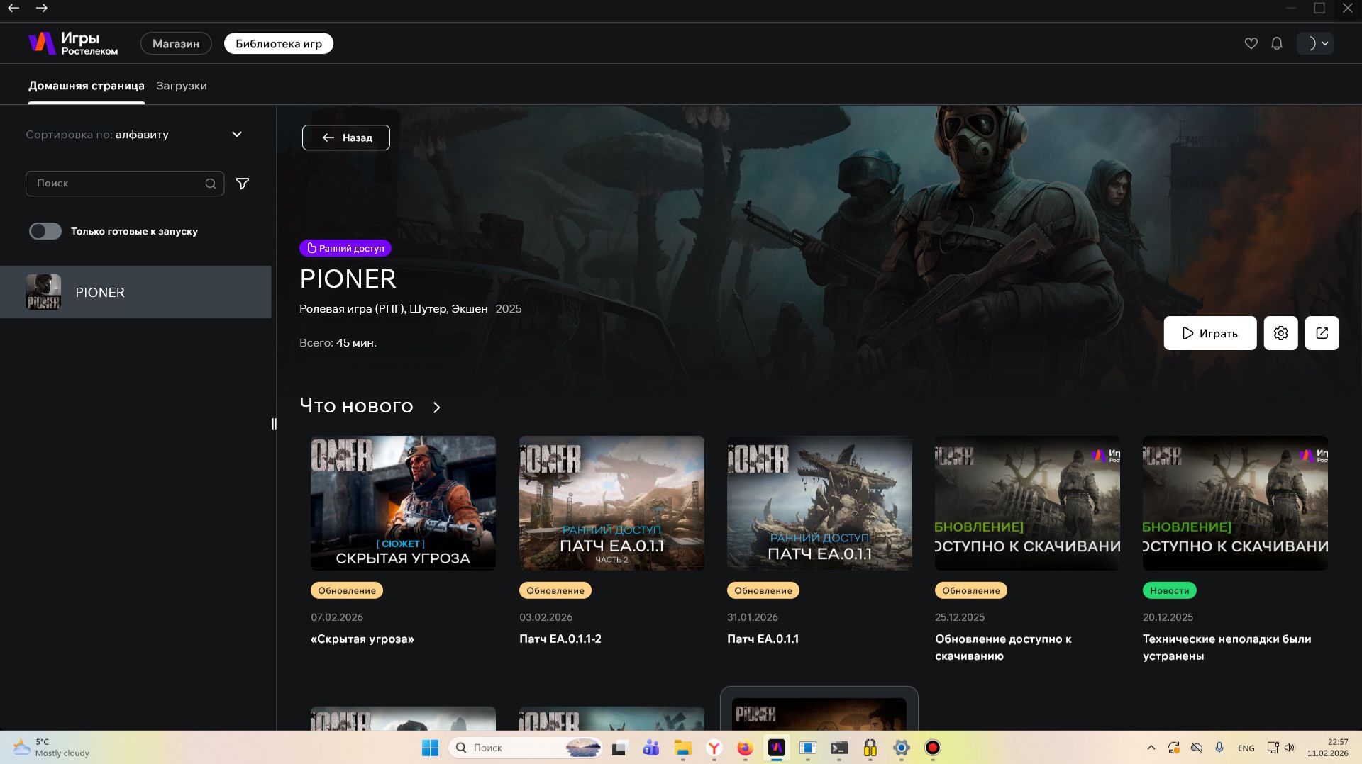The width and height of the screenshot is (1362, 764).
Task: Click the Ранний доступ badge
Action: [x=345, y=248]
